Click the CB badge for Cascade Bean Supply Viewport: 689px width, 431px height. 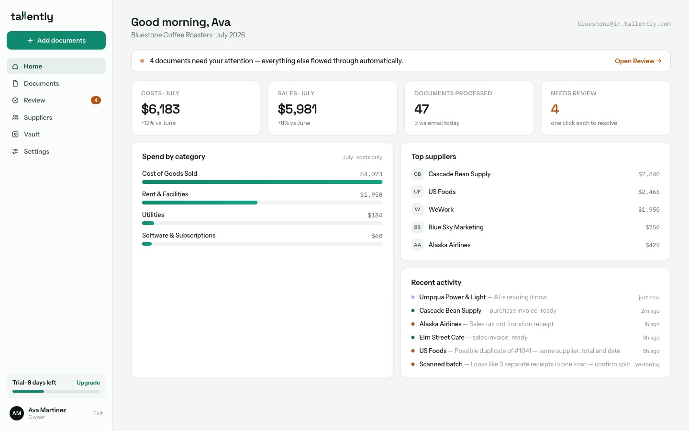(x=417, y=174)
